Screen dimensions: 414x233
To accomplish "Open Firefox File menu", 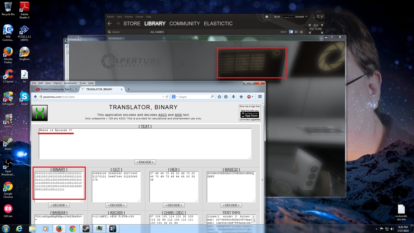I will click(34, 83).
